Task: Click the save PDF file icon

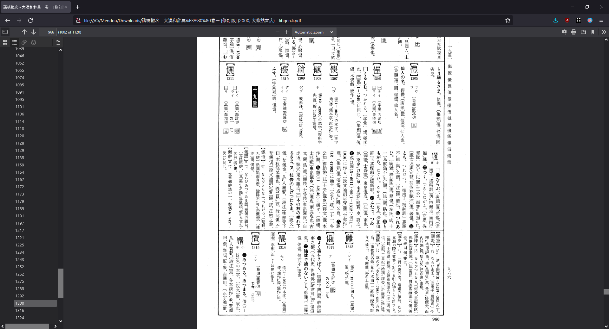Action: tap(583, 32)
